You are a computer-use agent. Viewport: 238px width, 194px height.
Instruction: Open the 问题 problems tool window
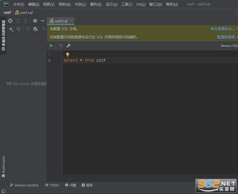pos(70,185)
